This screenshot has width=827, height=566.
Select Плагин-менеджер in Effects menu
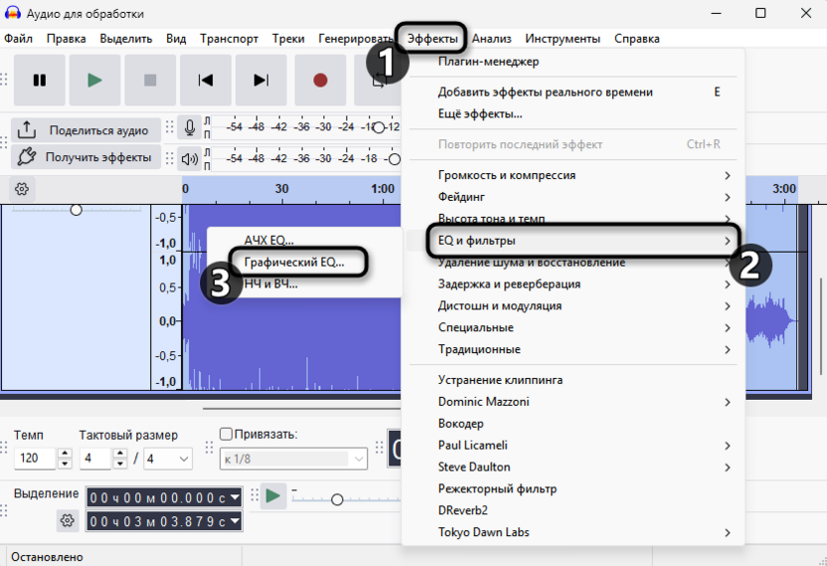488,62
